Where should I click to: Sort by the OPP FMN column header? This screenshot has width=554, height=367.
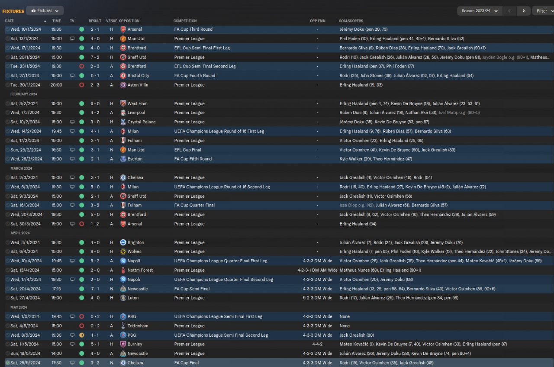[317, 21]
